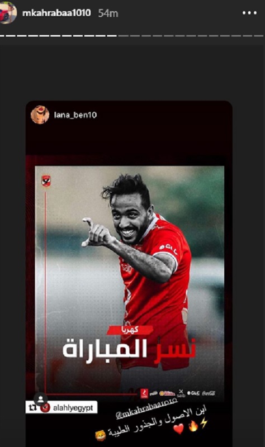Image resolution: width=265 pixels, height=447 pixels.
Task: Tap the @mkahrabaa1010 mention on story
Action: pos(146,408)
